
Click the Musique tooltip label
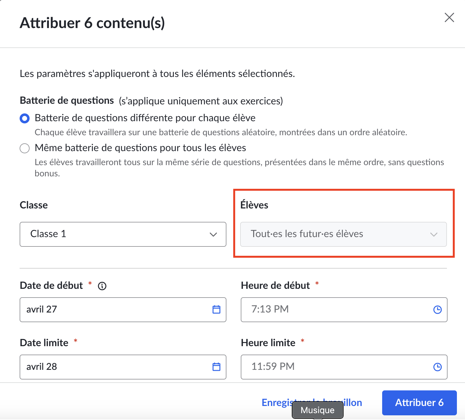pyautogui.click(x=317, y=410)
